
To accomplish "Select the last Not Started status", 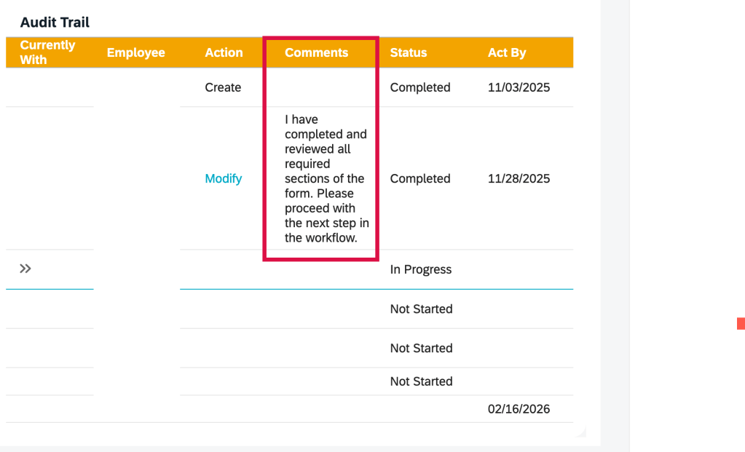I will [421, 381].
